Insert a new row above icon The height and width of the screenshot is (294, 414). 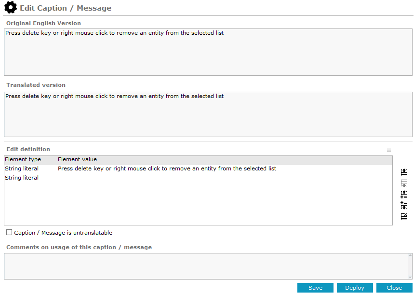(404, 195)
